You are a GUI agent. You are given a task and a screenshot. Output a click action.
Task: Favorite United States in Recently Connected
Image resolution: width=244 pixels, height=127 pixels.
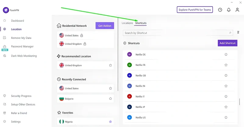(x=110, y=88)
